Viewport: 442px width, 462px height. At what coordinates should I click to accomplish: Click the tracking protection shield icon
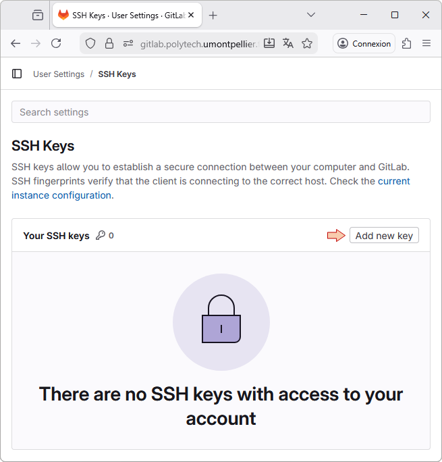coord(90,43)
